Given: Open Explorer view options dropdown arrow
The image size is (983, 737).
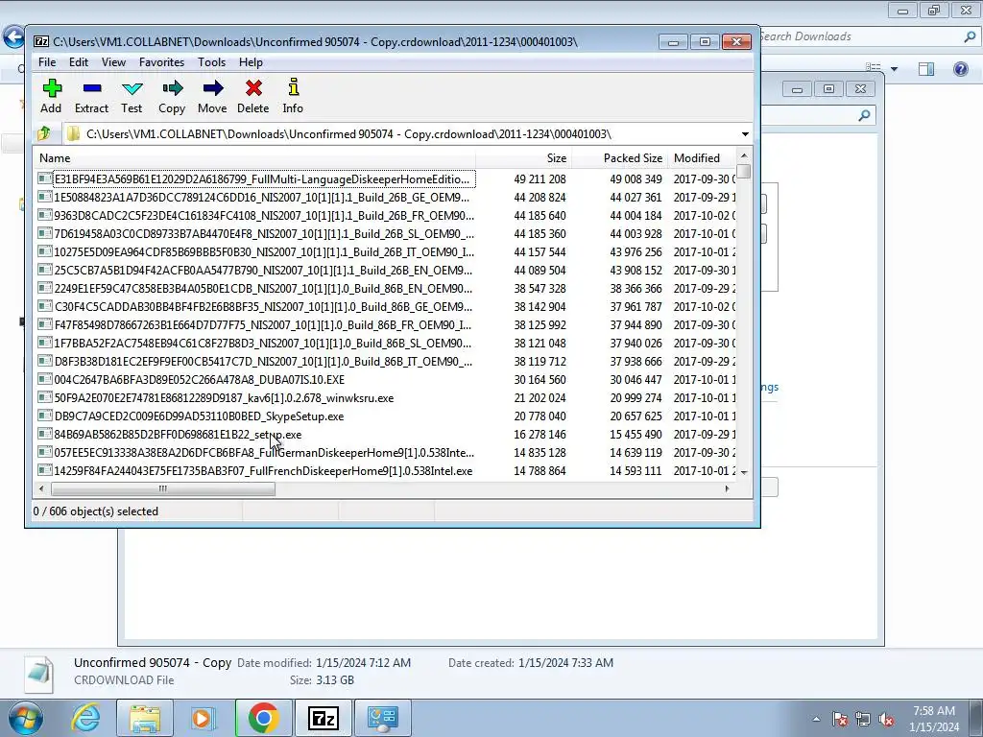Looking at the screenshot, I should tap(894, 69).
